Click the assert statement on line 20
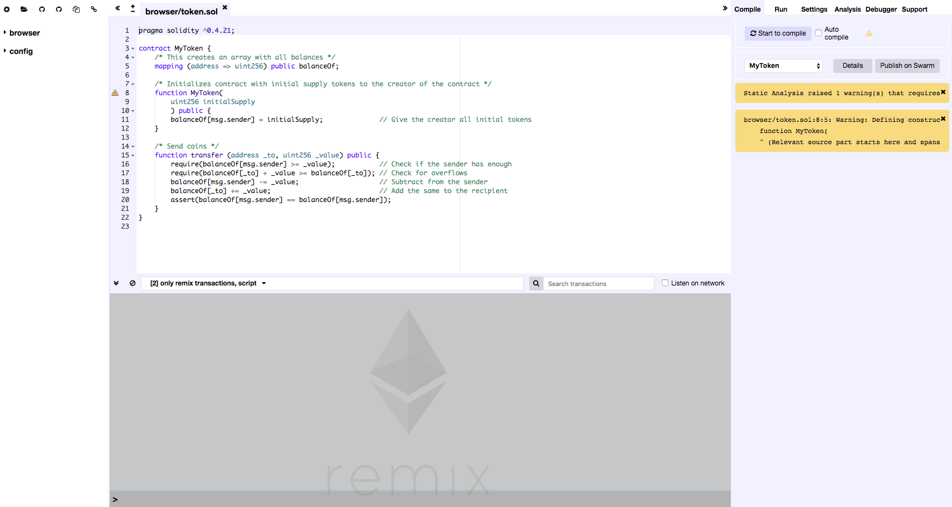Viewport: 952px width, 507px height. (281, 200)
